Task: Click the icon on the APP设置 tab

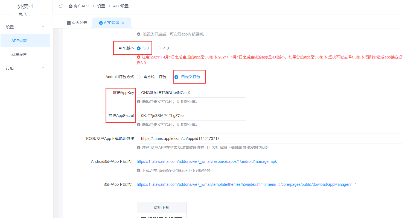Action: coord(101,23)
